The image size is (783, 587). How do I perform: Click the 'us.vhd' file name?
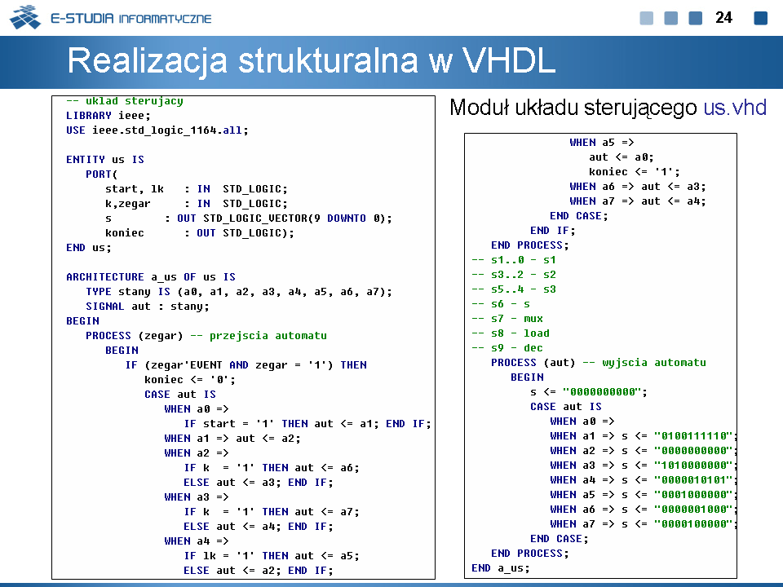(735, 108)
